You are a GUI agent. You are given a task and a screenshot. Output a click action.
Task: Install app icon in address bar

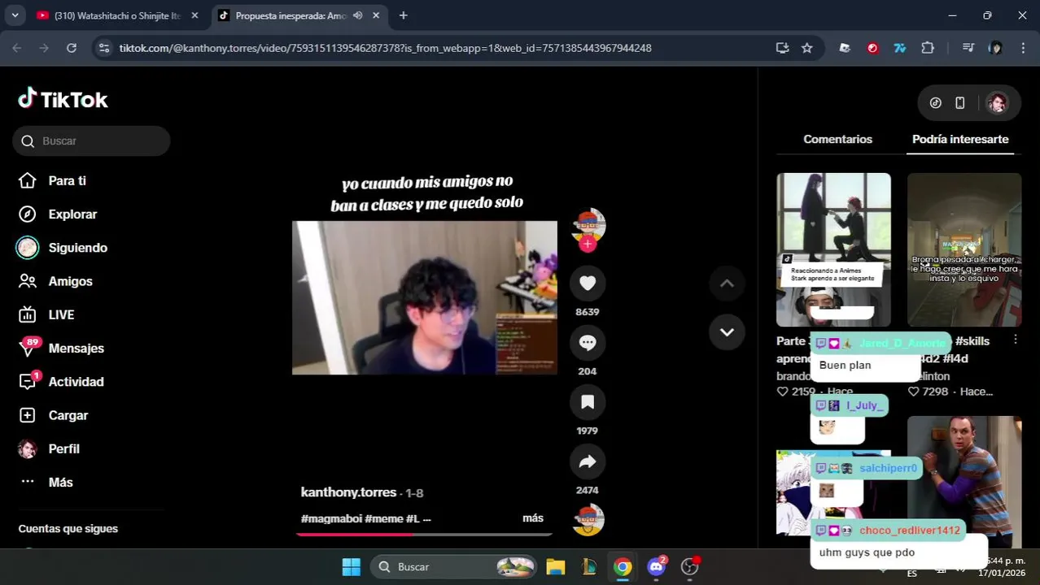coord(782,48)
